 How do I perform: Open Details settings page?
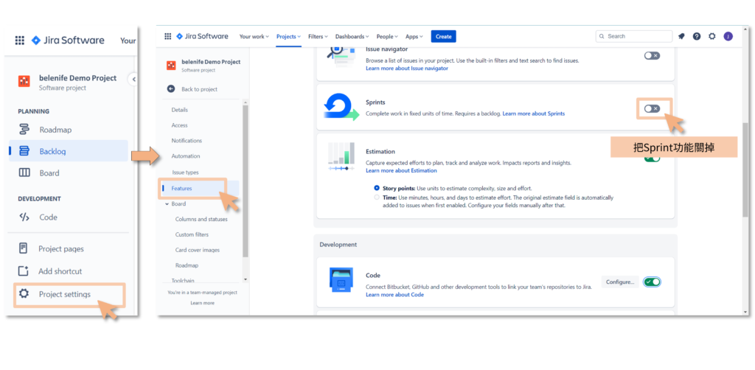click(x=180, y=110)
